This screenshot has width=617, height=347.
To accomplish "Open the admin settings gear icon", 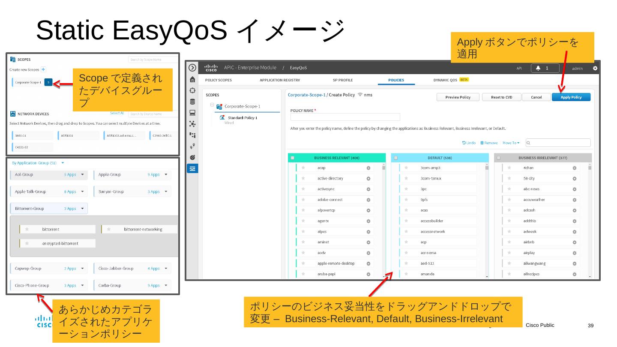I will click(x=595, y=68).
